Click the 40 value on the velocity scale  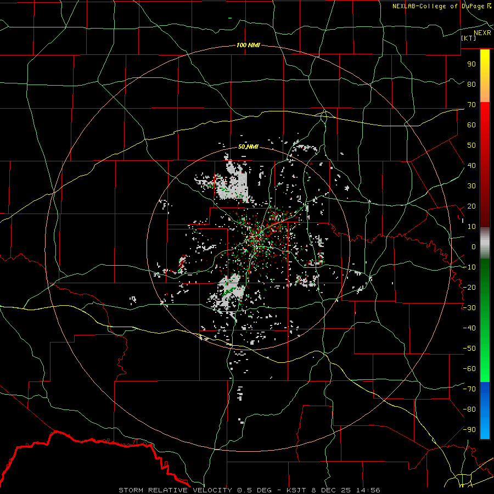click(x=471, y=165)
